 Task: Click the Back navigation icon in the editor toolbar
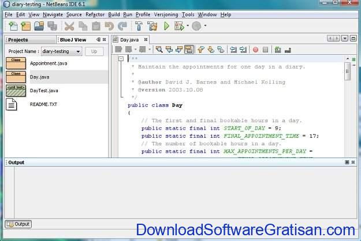point(128,50)
